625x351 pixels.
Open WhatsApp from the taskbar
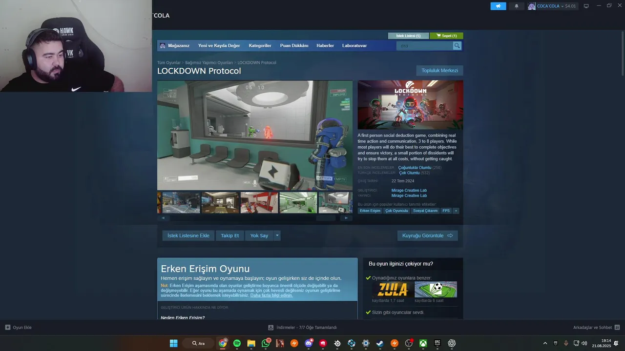[x=266, y=343]
